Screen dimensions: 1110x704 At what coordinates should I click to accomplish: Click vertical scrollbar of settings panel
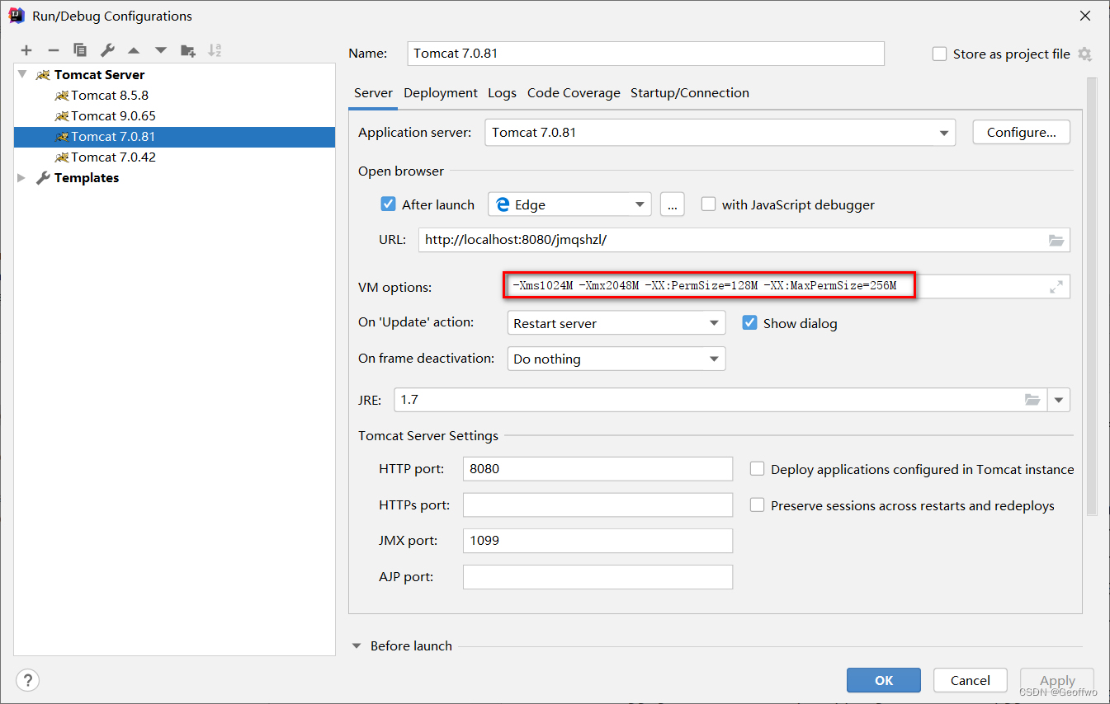[1092, 297]
